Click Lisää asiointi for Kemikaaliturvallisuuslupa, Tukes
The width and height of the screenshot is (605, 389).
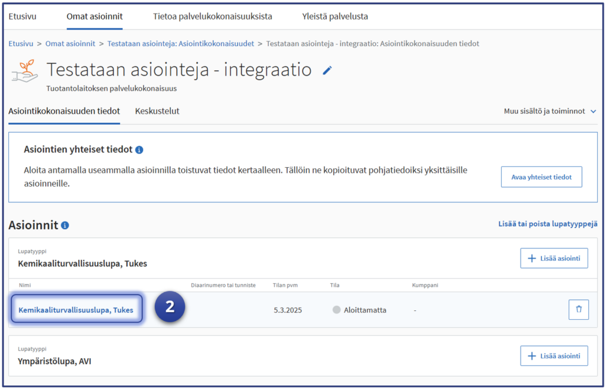(554, 258)
